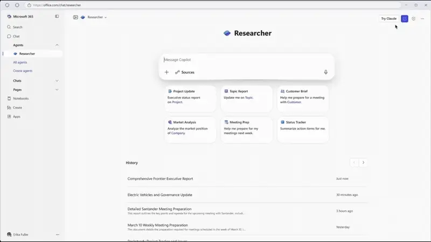
Task: Open the Researcher agent dropdown in header
Action: click(96, 17)
